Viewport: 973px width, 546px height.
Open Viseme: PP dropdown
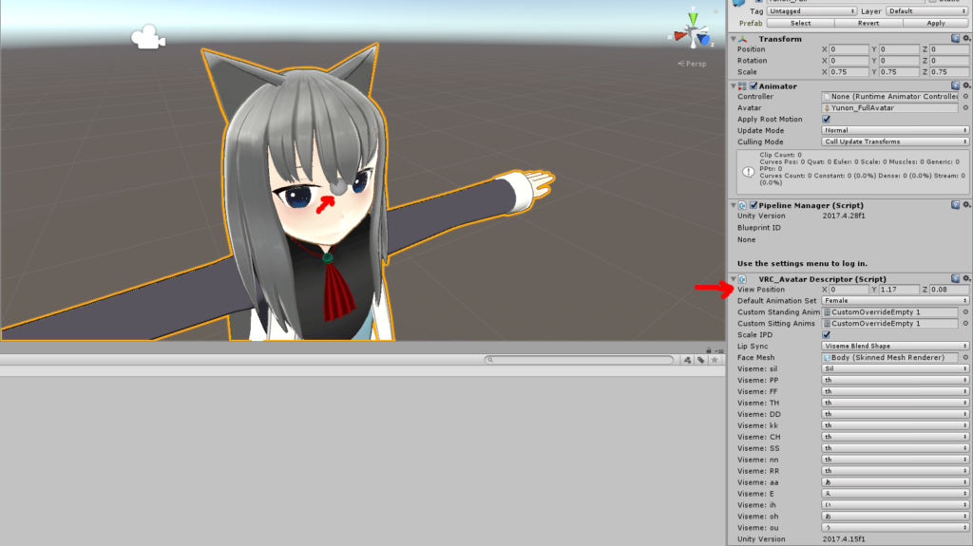click(895, 381)
